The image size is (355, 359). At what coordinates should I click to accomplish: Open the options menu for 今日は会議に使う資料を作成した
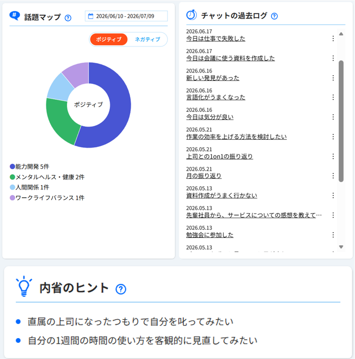333,58
